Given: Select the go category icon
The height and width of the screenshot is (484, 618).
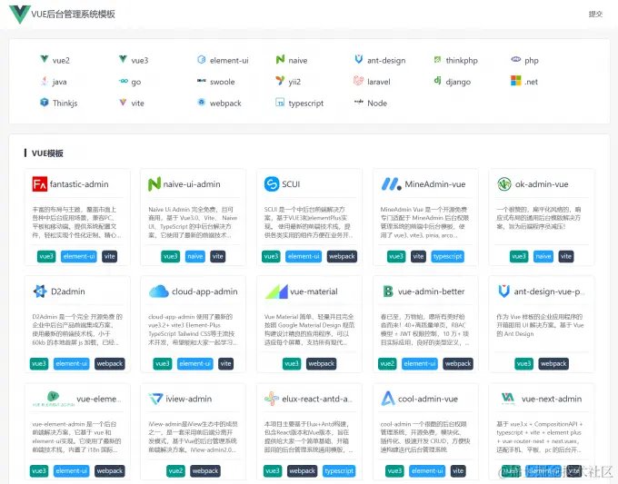Looking at the screenshot, I should [x=123, y=81].
